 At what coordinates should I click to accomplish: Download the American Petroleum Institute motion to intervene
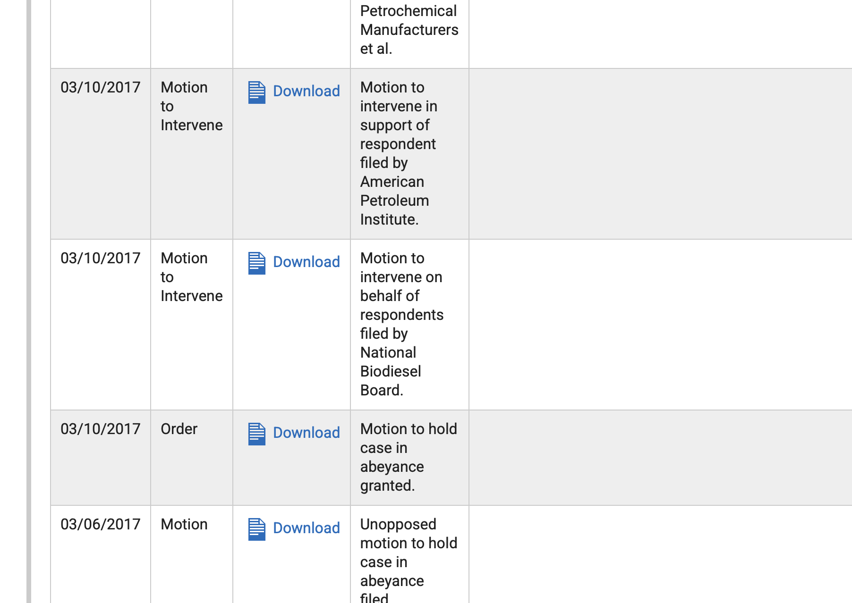tap(306, 91)
